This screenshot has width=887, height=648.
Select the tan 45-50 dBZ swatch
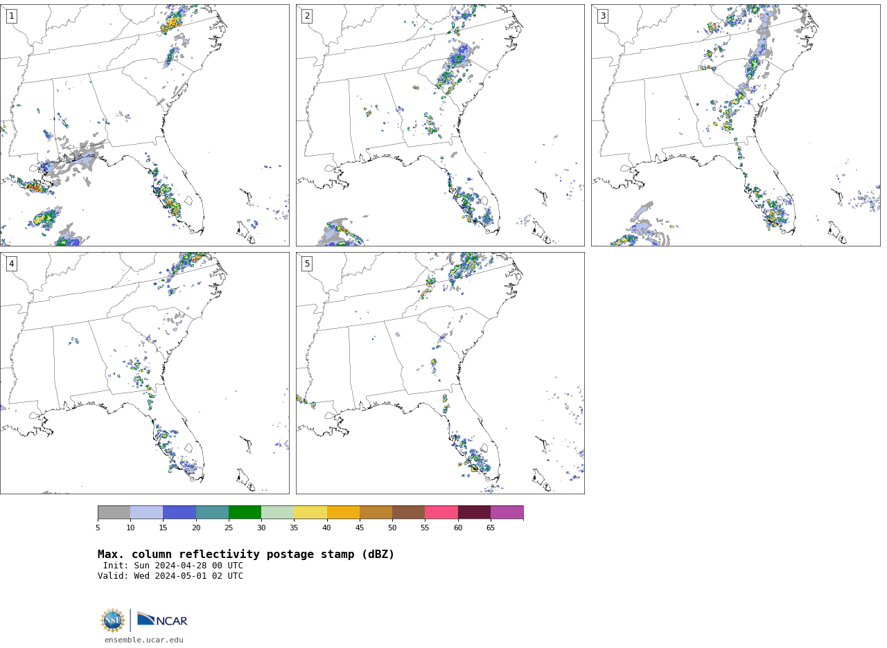376,512
